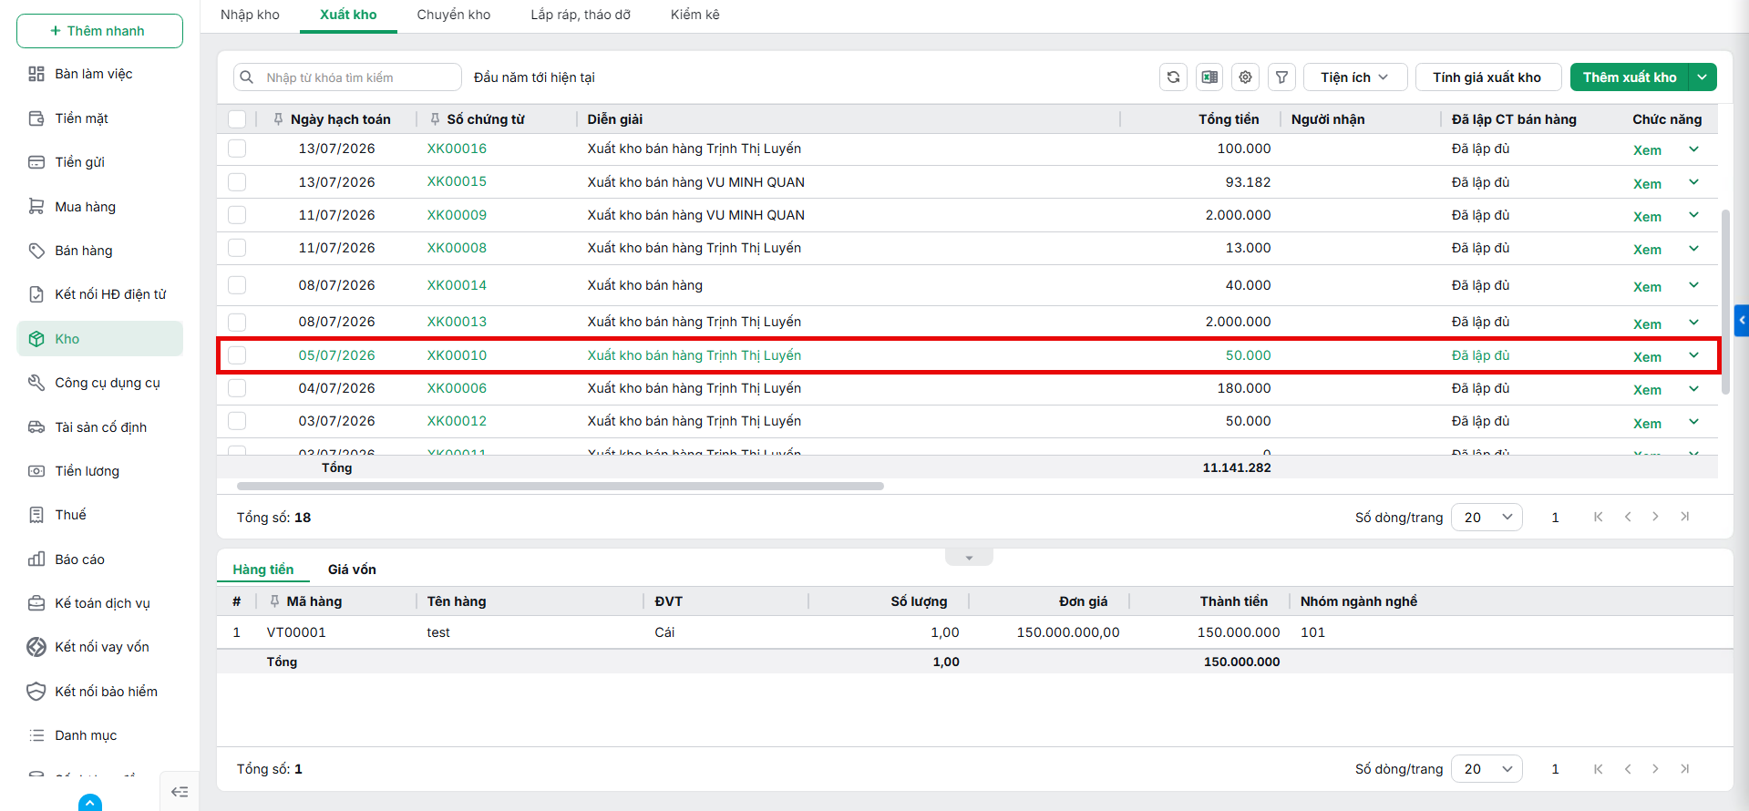Click Tài sản cố định truck icon
The image size is (1749, 811).
[x=36, y=427]
